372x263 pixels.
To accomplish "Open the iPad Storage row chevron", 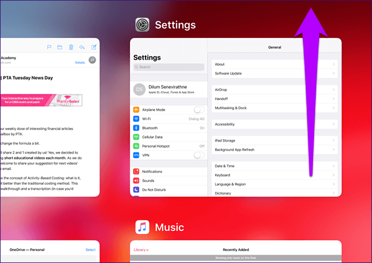I will click(x=333, y=140).
